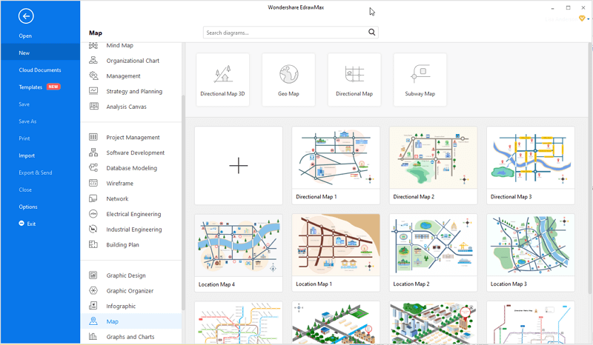Select the Database Modeling icon

(93, 168)
